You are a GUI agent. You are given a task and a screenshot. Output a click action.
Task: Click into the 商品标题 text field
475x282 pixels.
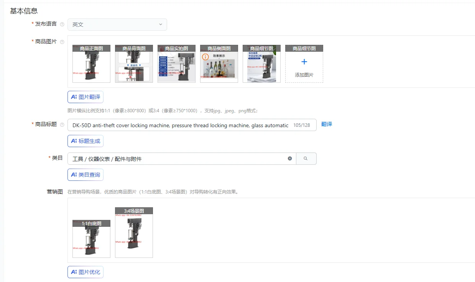[x=192, y=125]
